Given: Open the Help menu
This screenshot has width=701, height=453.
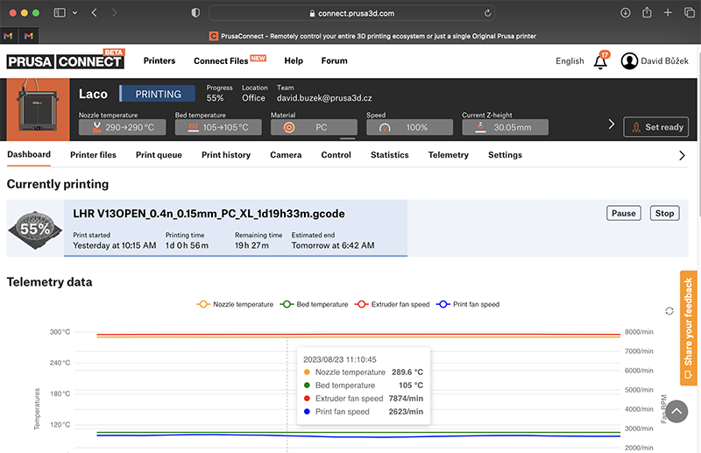Looking at the screenshot, I should pyautogui.click(x=294, y=60).
